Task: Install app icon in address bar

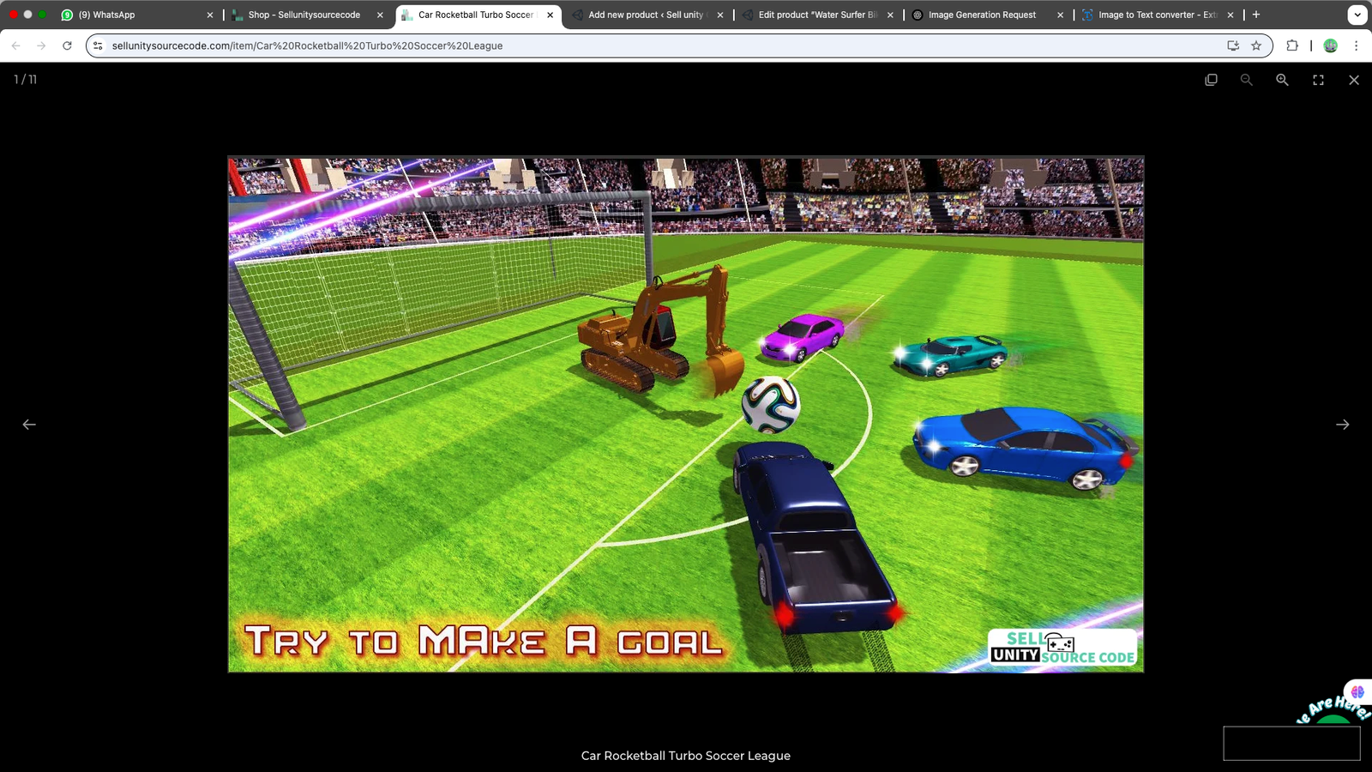Action: tap(1233, 45)
